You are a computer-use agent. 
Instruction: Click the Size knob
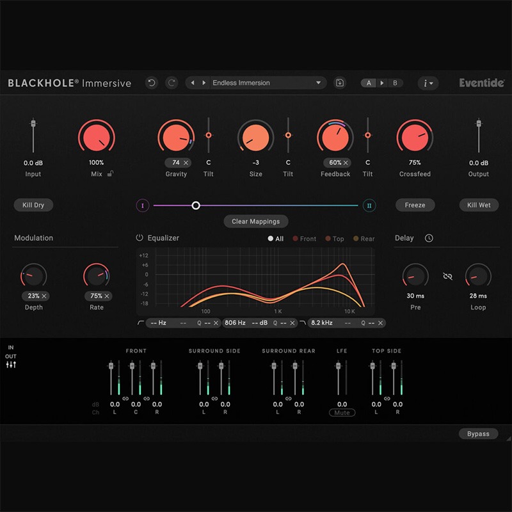click(x=255, y=137)
